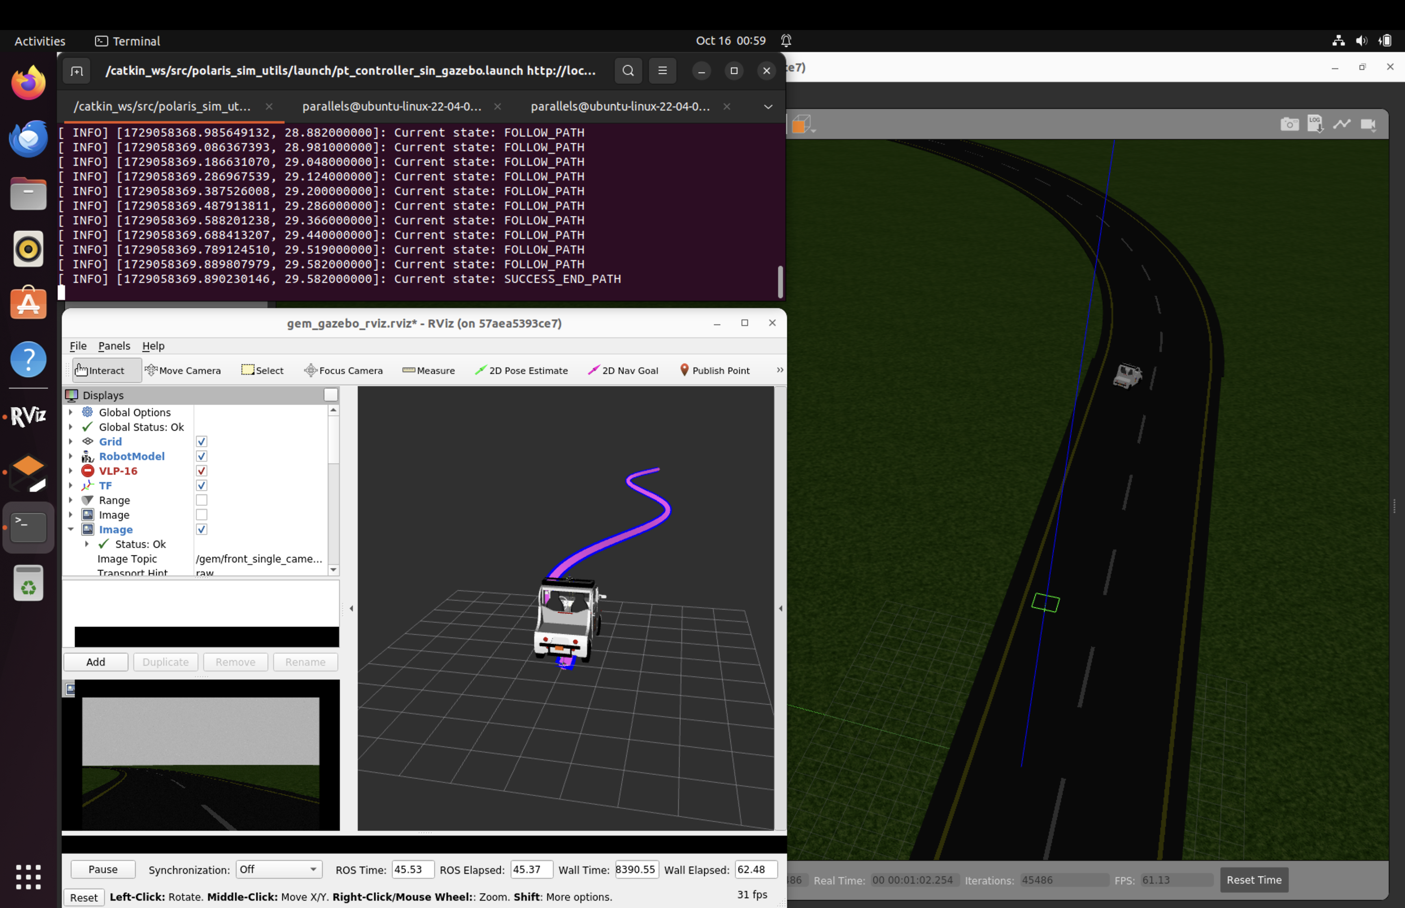Select the Measure tool in RViz
This screenshot has height=908, width=1405.
tap(428, 370)
